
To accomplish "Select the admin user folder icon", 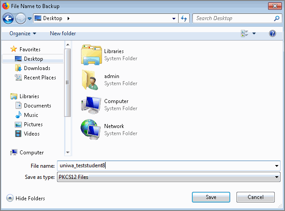I will point(90,80).
